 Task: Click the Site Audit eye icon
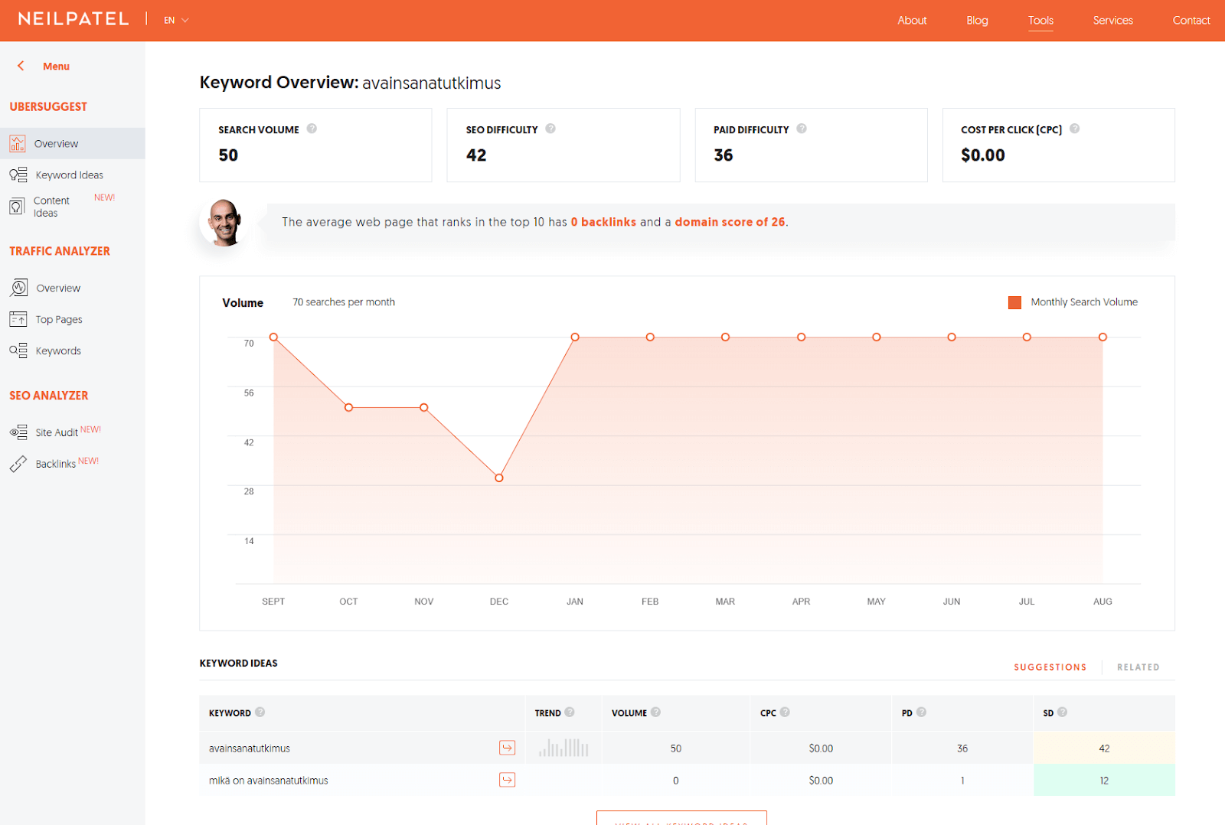(18, 432)
